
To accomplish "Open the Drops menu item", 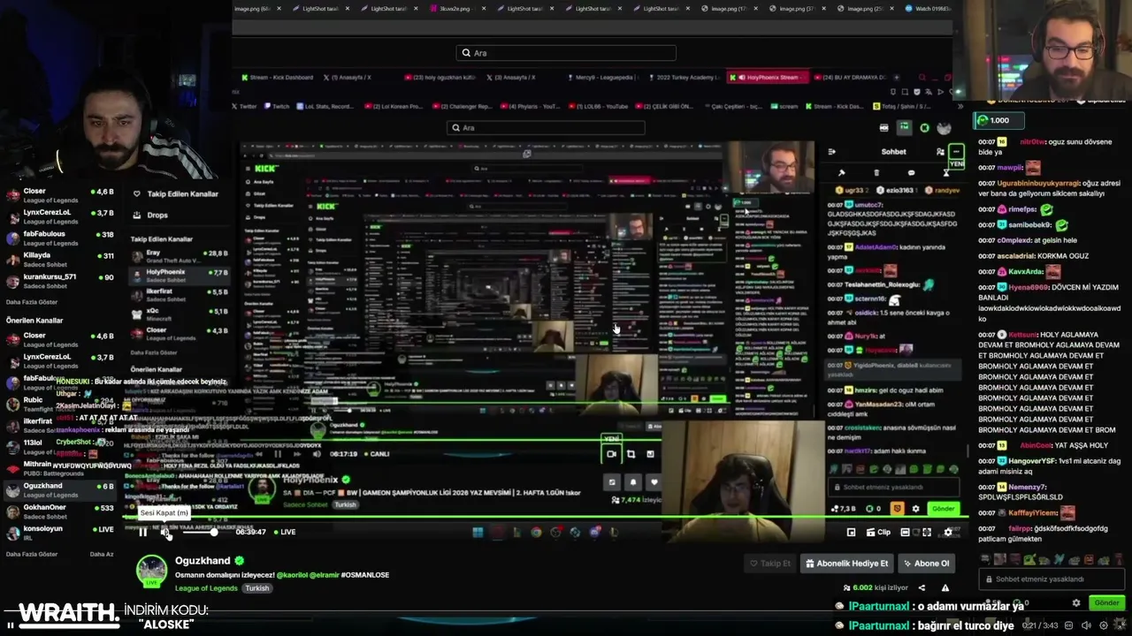I will tap(150, 215).
